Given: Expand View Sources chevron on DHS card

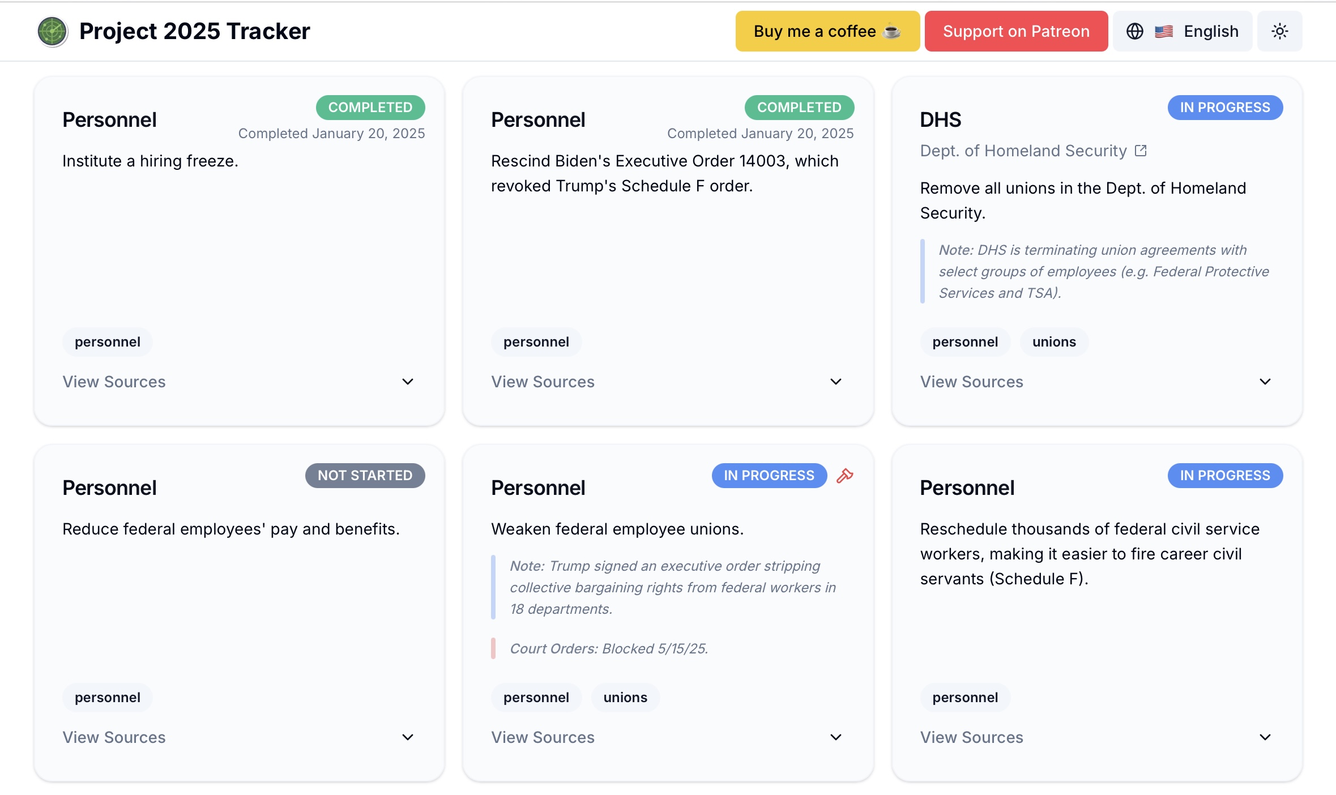Looking at the screenshot, I should point(1265,382).
